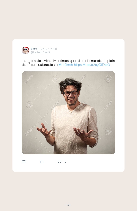Open Stevii's profile avatar picture
Viewport: 137px width, 211px height.
(26, 50)
